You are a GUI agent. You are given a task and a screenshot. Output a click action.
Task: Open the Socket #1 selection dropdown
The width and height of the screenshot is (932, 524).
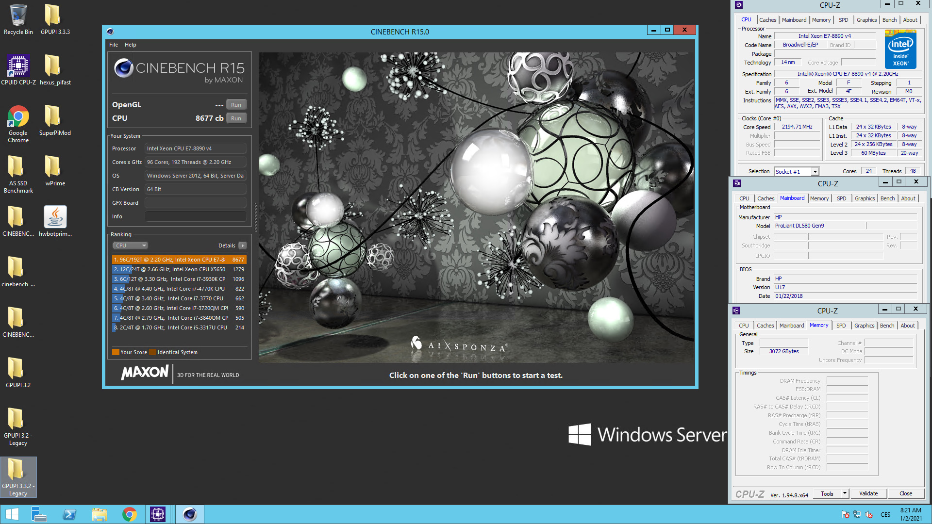point(797,172)
